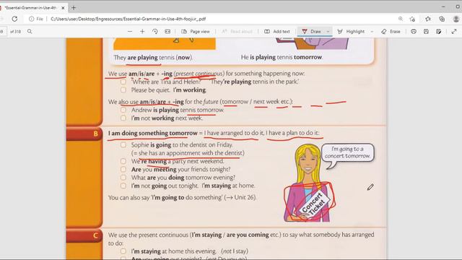The height and width of the screenshot is (260, 462).
Task: Open zoom magnifier in address bar
Action: pyautogui.click(x=401, y=19)
